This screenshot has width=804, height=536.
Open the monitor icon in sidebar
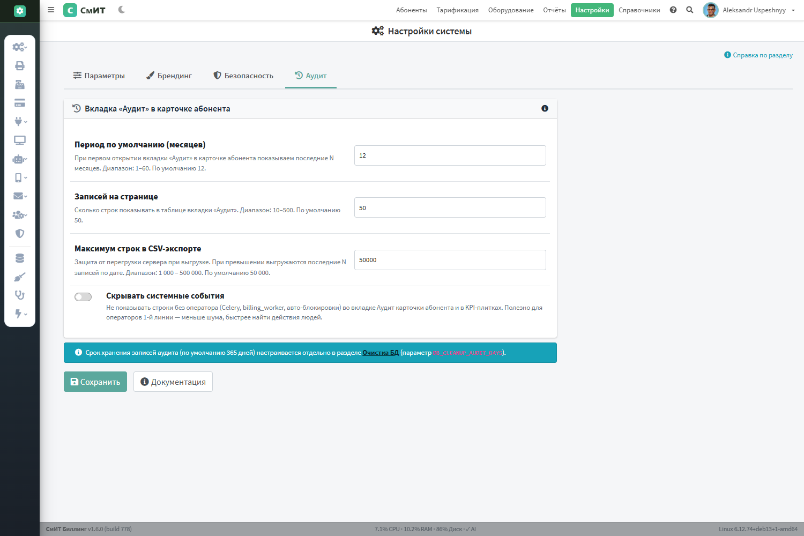click(x=20, y=140)
